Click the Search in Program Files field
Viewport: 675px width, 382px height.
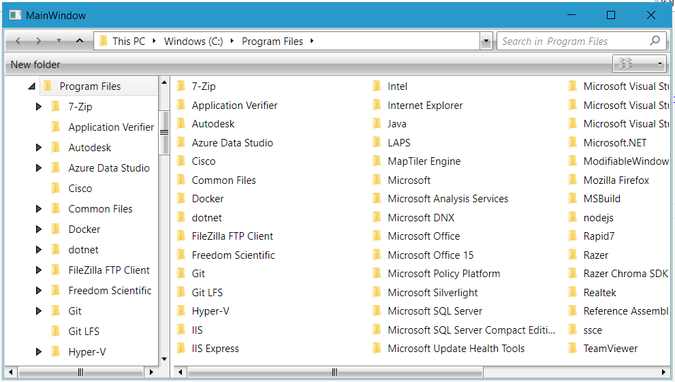click(x=574, y=42)
